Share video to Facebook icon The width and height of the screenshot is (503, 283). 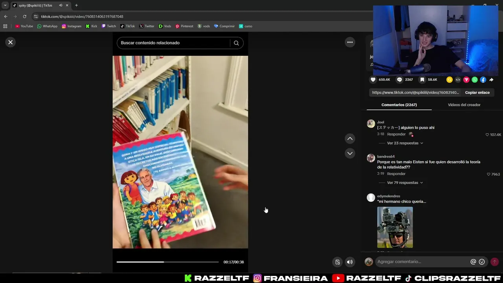(483, 80)
